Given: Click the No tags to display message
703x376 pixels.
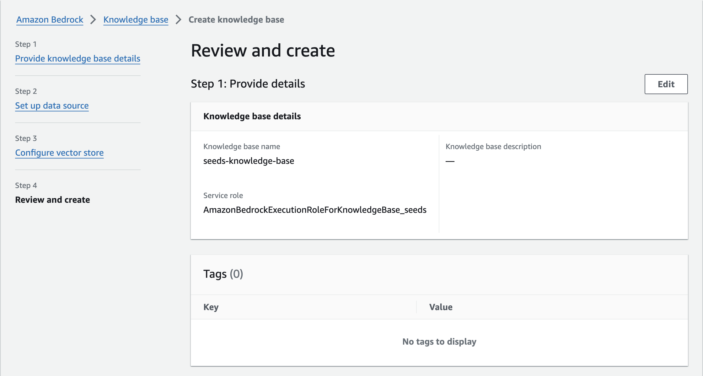Looking at the screenshot, I should (439, 341).
